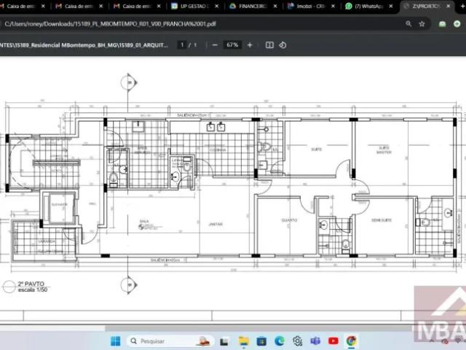Close the Imobzi CRM tab
The height and width of the screenshot is (350, 466).
point(333,6)
